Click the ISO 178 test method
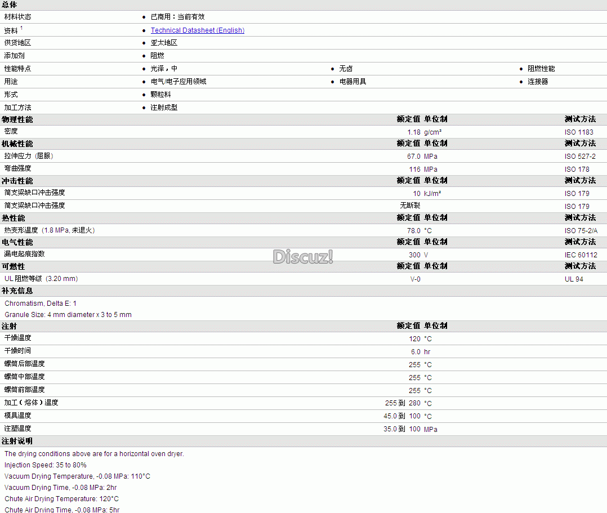This screenshot has height=513, width=607. pyautogui.click(x=577, y=169)
